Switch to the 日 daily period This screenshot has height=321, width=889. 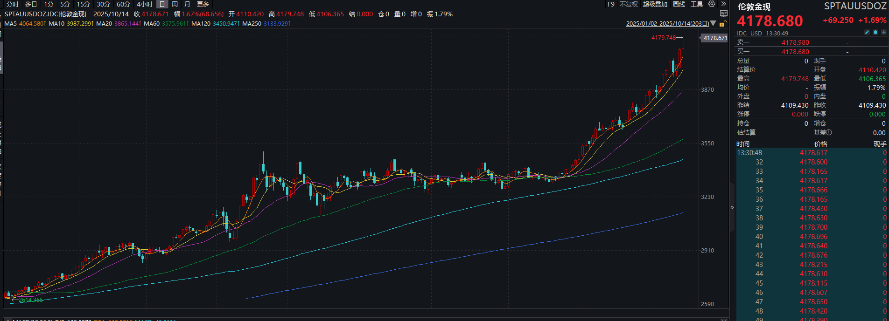(x=162, y=4)
